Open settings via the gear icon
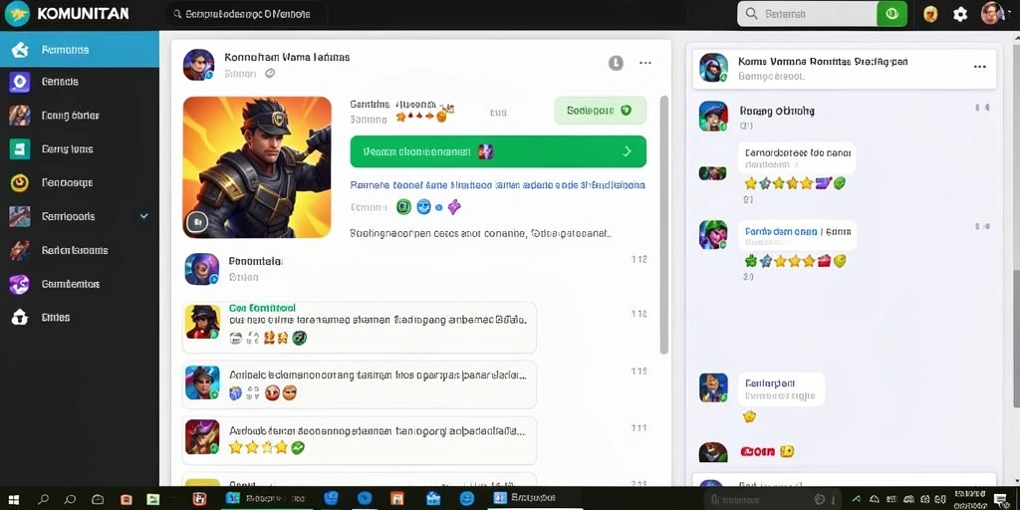Screen dimensions: 1020x510 960,14
